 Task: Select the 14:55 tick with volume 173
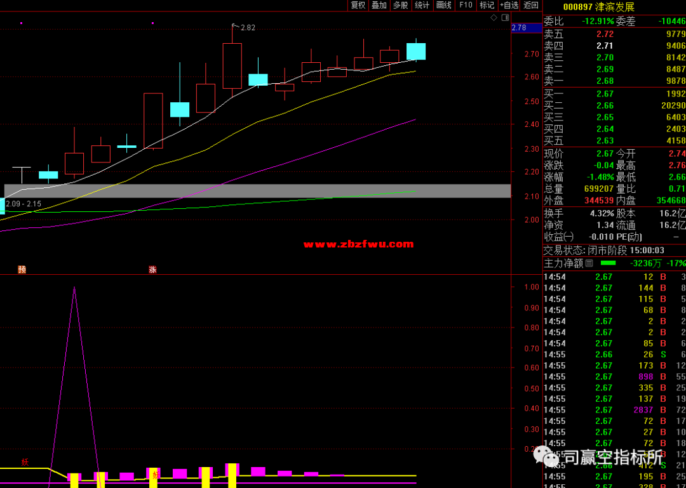(x=614, y=366)
